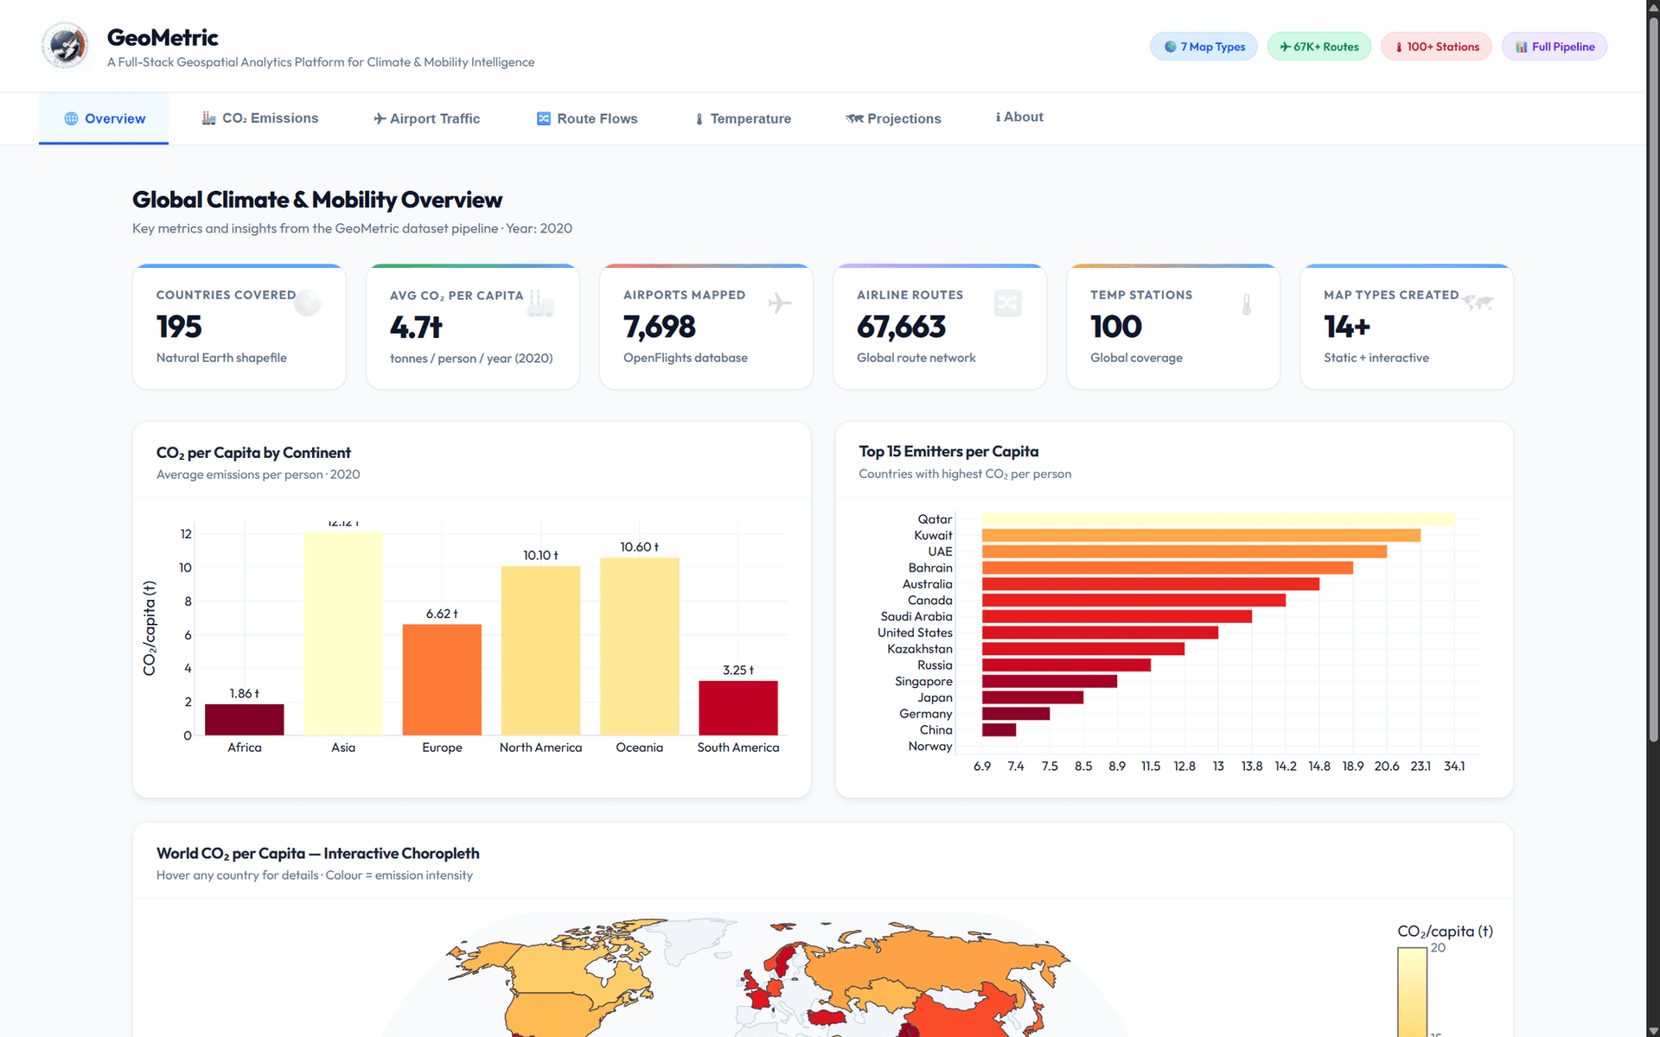Click the world map icon in Map Types card
Screen dimensions: 1660x1037
(x=1478, y=302)
